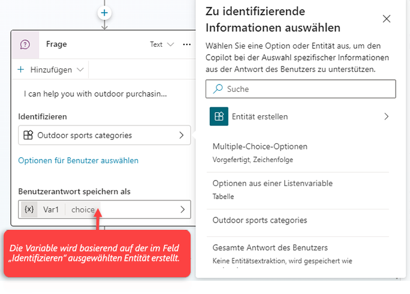The height and width of the screenshot is (294, 410).
Task: Open the Outdoor sports categories field under Identifizieren
Action: (x=105, y=136)
